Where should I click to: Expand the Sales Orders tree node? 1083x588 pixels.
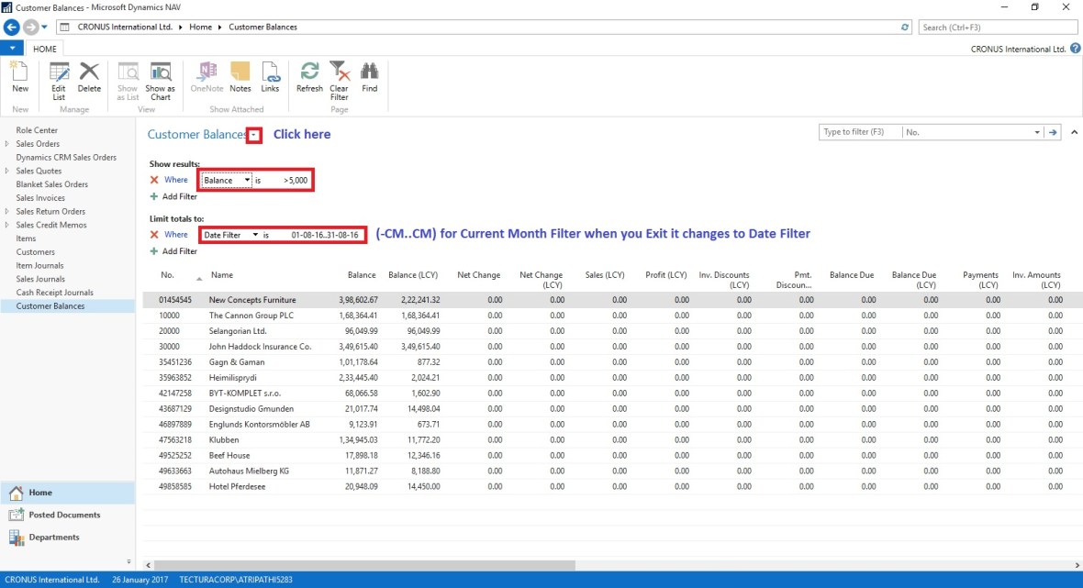tap(7, 144)
